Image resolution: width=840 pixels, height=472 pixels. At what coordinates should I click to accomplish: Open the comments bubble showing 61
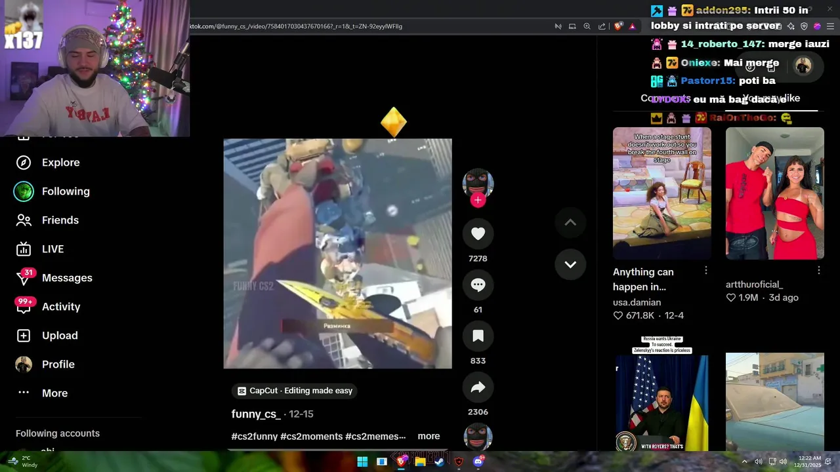tap(478, 285)
